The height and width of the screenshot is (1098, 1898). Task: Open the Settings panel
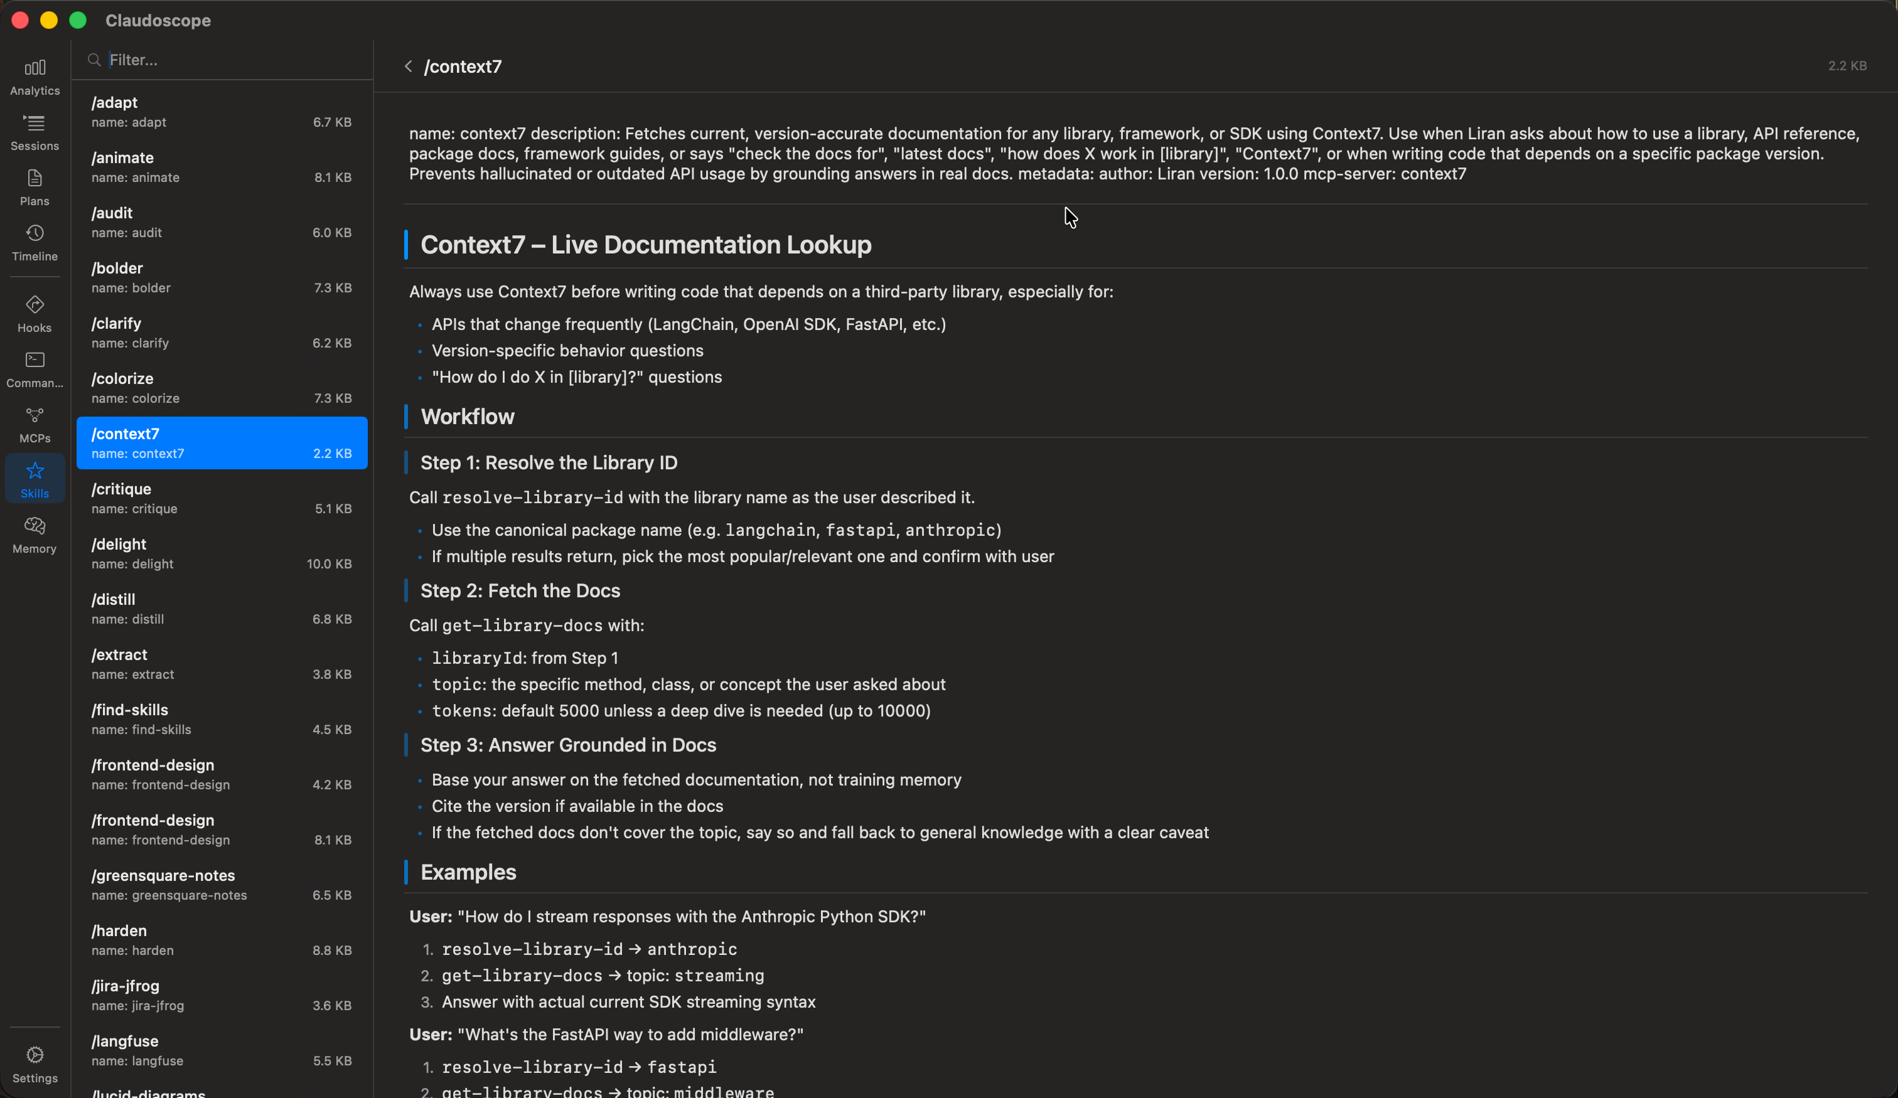pos(34,1063)
